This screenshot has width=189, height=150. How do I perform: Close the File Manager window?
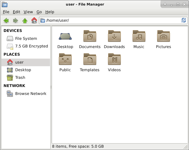coord(184,4)
